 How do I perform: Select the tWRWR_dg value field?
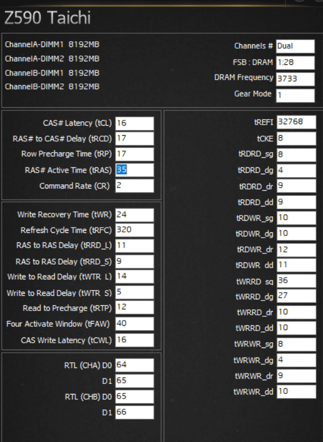pos(296,360)
